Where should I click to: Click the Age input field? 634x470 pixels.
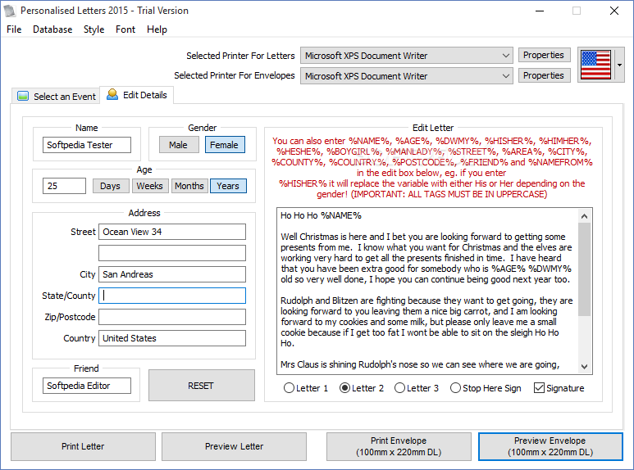coord(64,186)
